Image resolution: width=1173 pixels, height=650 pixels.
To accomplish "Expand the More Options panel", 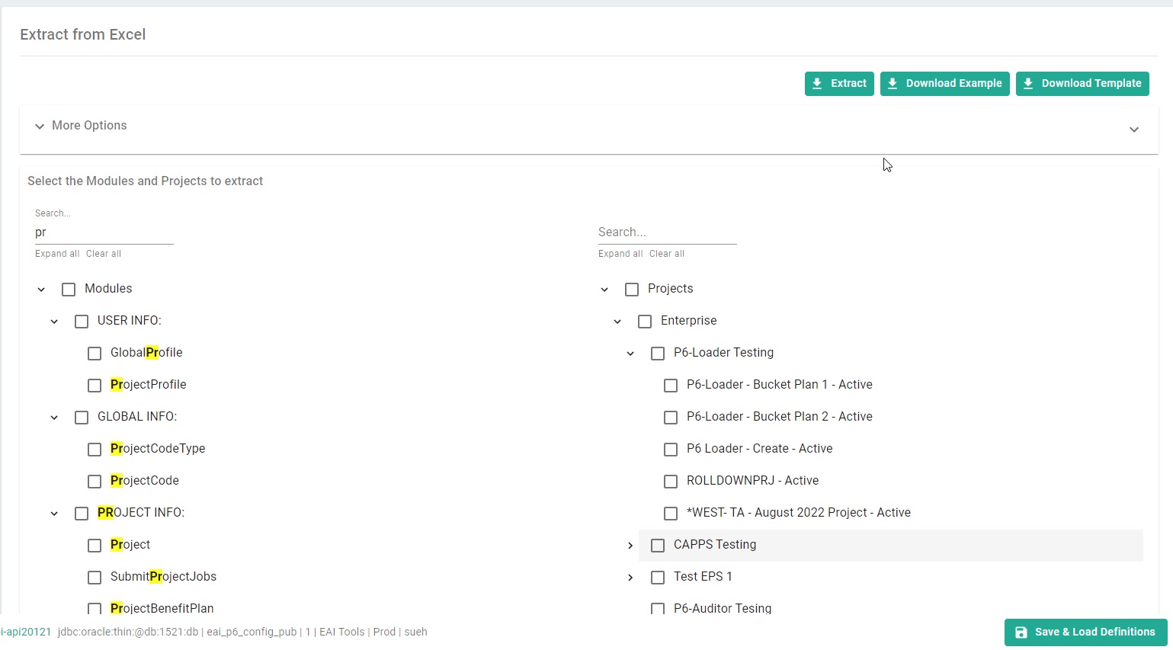I will click(x=89, y=126).
